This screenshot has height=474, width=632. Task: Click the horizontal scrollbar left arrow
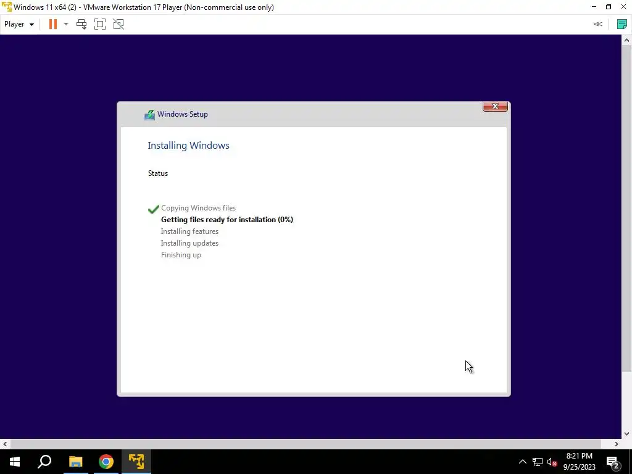tap(5, 444)
